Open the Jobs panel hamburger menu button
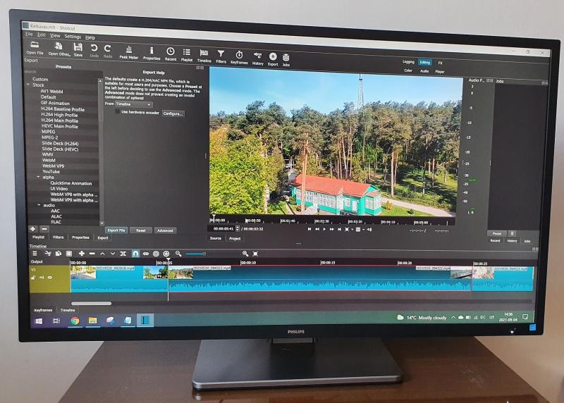Image resolution: width=564 pixels, height=403 pixels. (513, 233)
